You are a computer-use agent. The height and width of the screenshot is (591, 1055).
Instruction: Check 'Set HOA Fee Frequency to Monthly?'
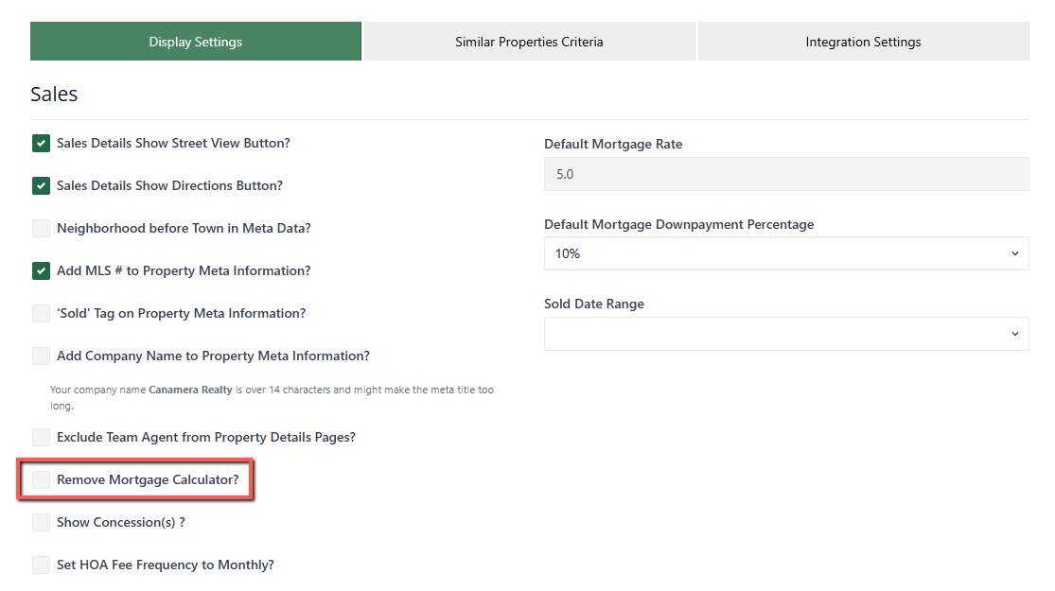(x=41, y=564)
